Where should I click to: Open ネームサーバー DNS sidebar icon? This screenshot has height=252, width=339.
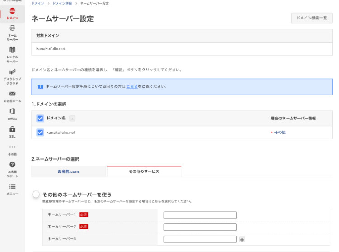click(12, 33)
